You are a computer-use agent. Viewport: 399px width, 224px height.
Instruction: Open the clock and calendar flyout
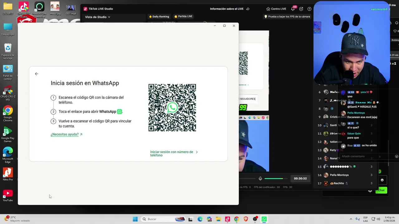(390, 219)
